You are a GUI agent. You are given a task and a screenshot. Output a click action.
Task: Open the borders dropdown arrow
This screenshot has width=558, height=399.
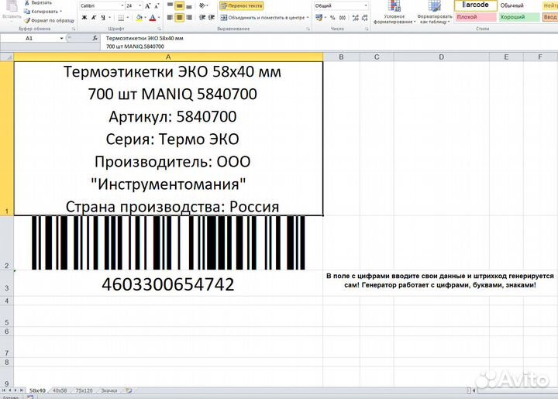[128, 17]
